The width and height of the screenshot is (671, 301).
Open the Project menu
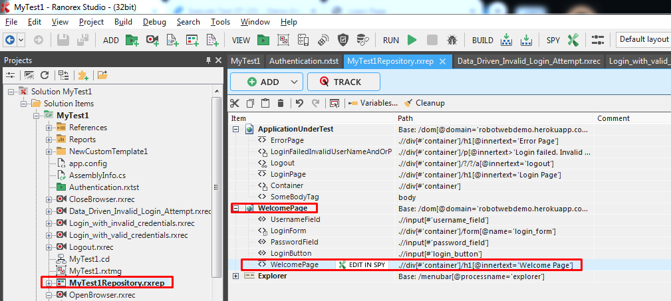[92, 22]
